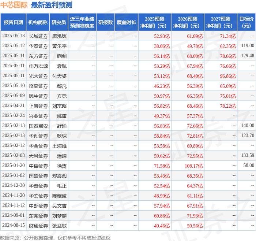
Task: Select date cell 2025-05-13
Action: (x=14, y=36)
